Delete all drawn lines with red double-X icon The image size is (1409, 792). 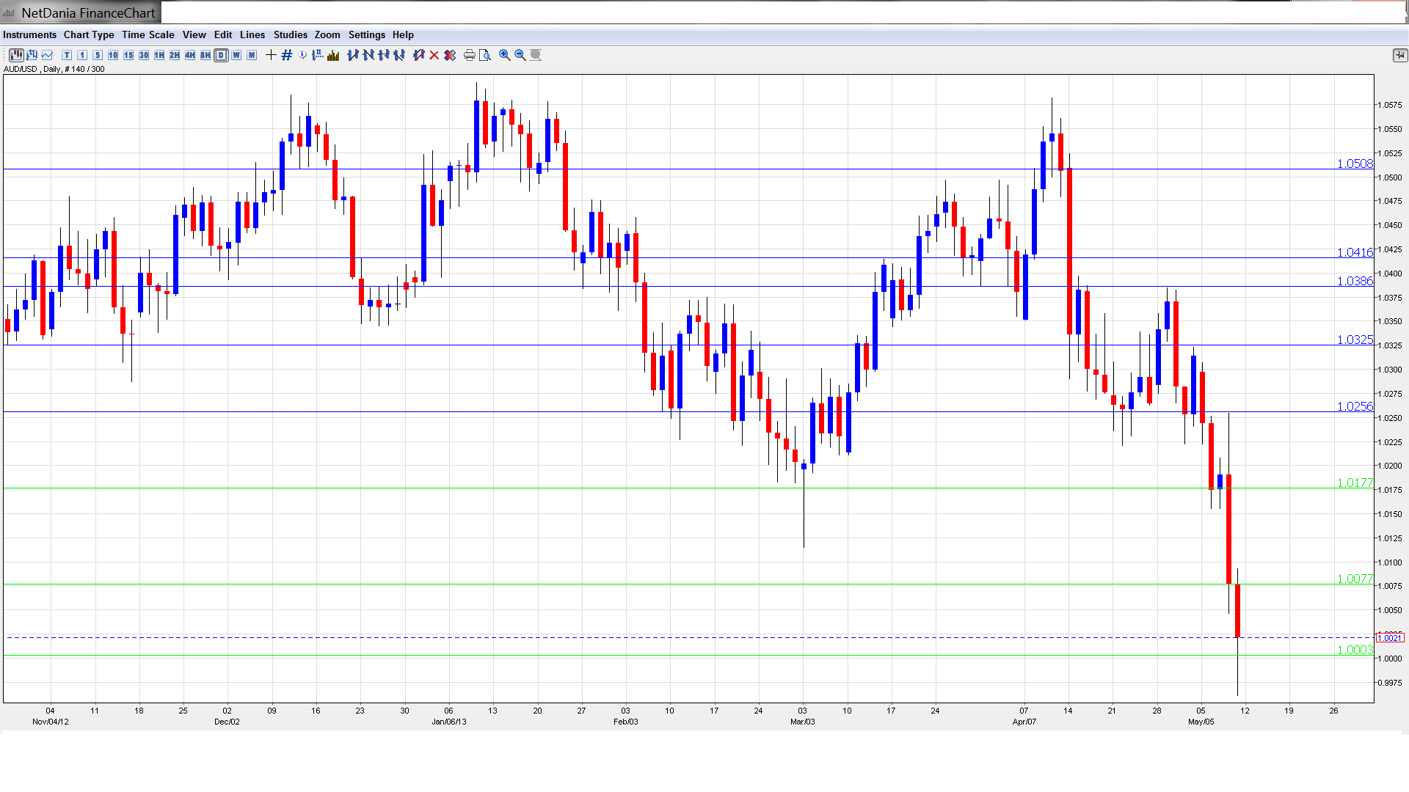449,55
